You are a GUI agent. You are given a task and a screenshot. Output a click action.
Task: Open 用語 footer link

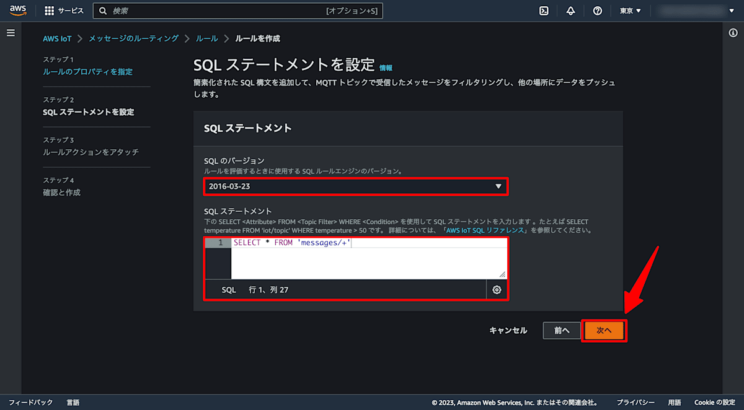(674, 403)
